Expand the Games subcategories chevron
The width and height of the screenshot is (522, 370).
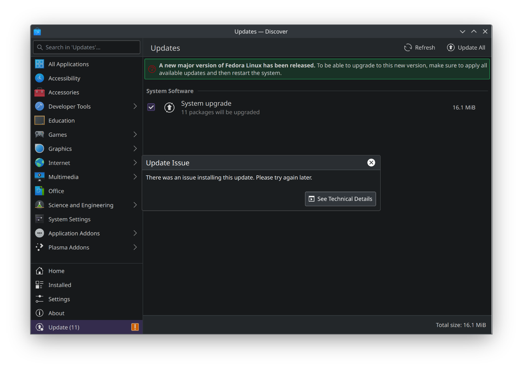[135, 134]
